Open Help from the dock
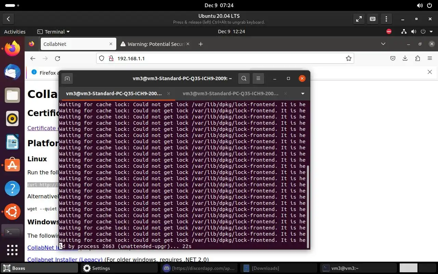This screenshot has height=274, width=438. click(12, 188)
